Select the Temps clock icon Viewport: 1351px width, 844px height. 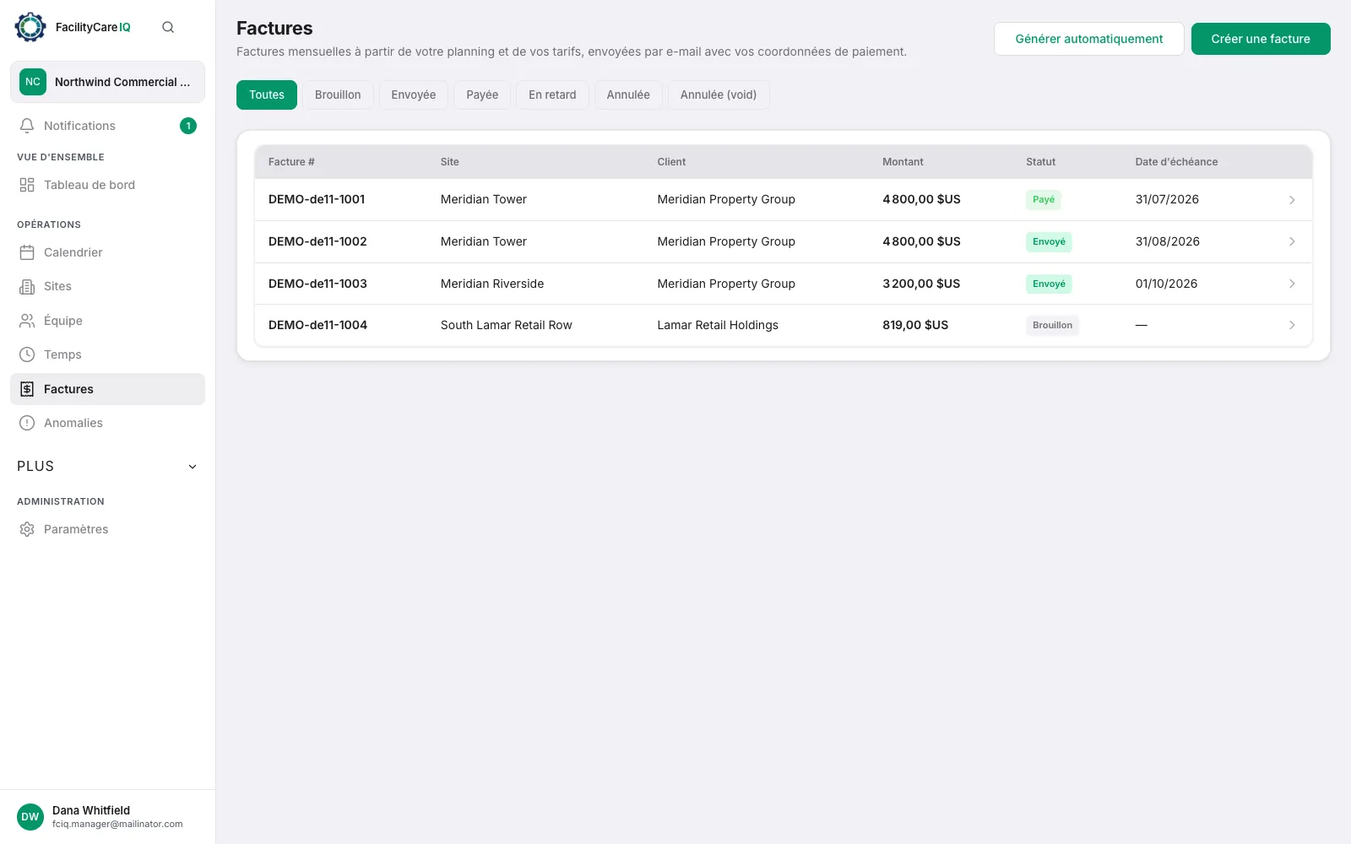coord(27,354)
